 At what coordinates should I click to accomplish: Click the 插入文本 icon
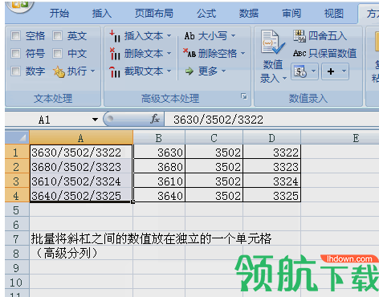coord(115,36)
